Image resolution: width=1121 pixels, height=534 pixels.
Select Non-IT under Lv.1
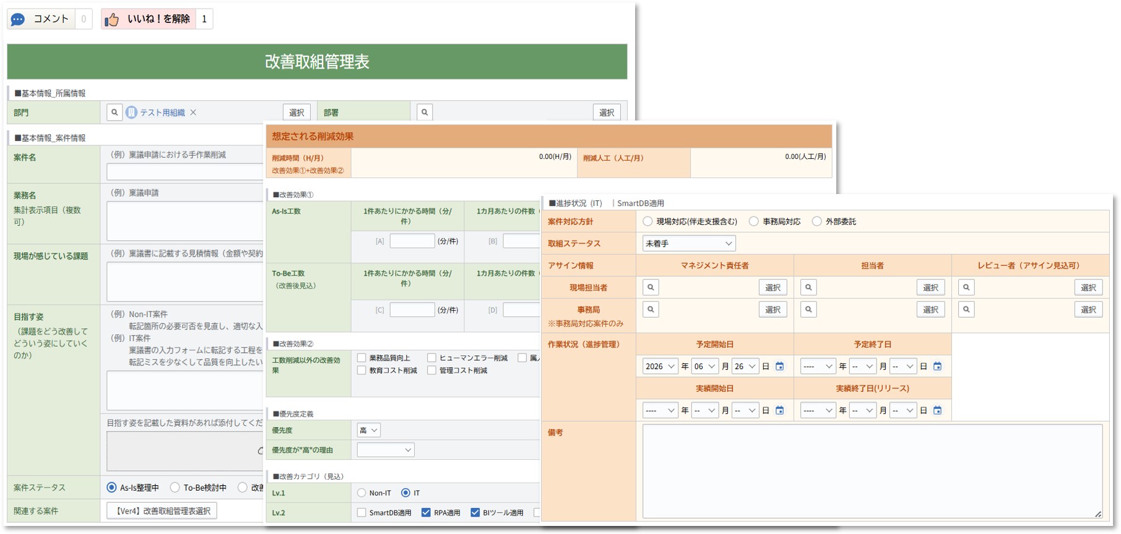tap(361, 493)
